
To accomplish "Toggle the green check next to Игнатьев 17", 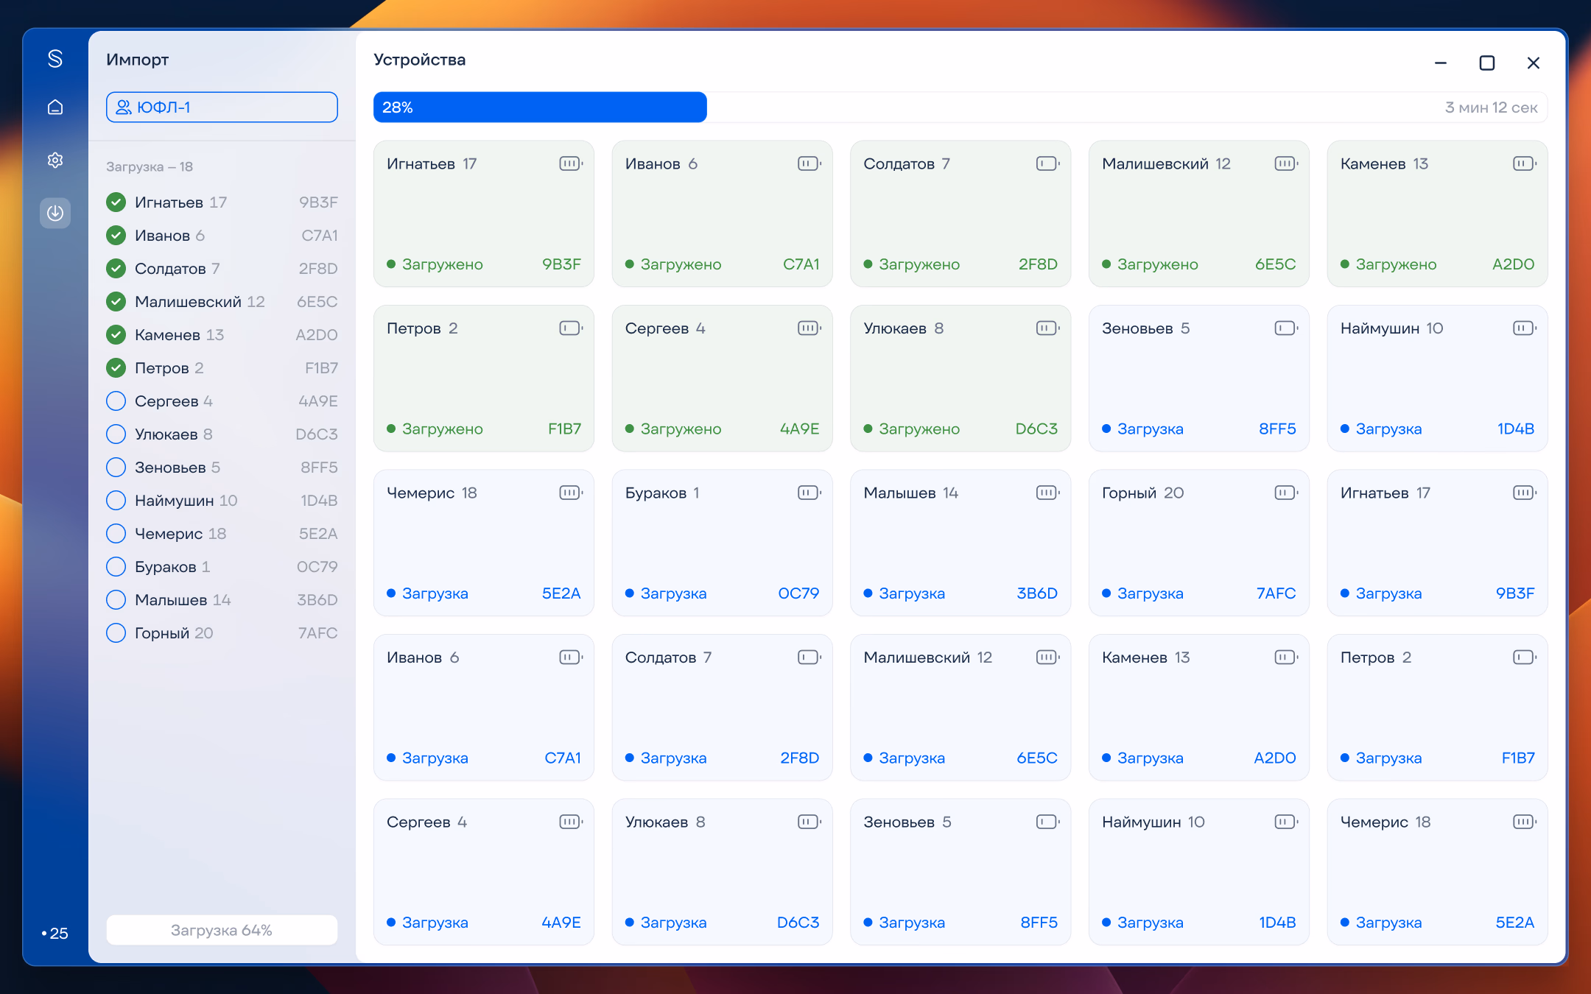I will tap(116, 202).
